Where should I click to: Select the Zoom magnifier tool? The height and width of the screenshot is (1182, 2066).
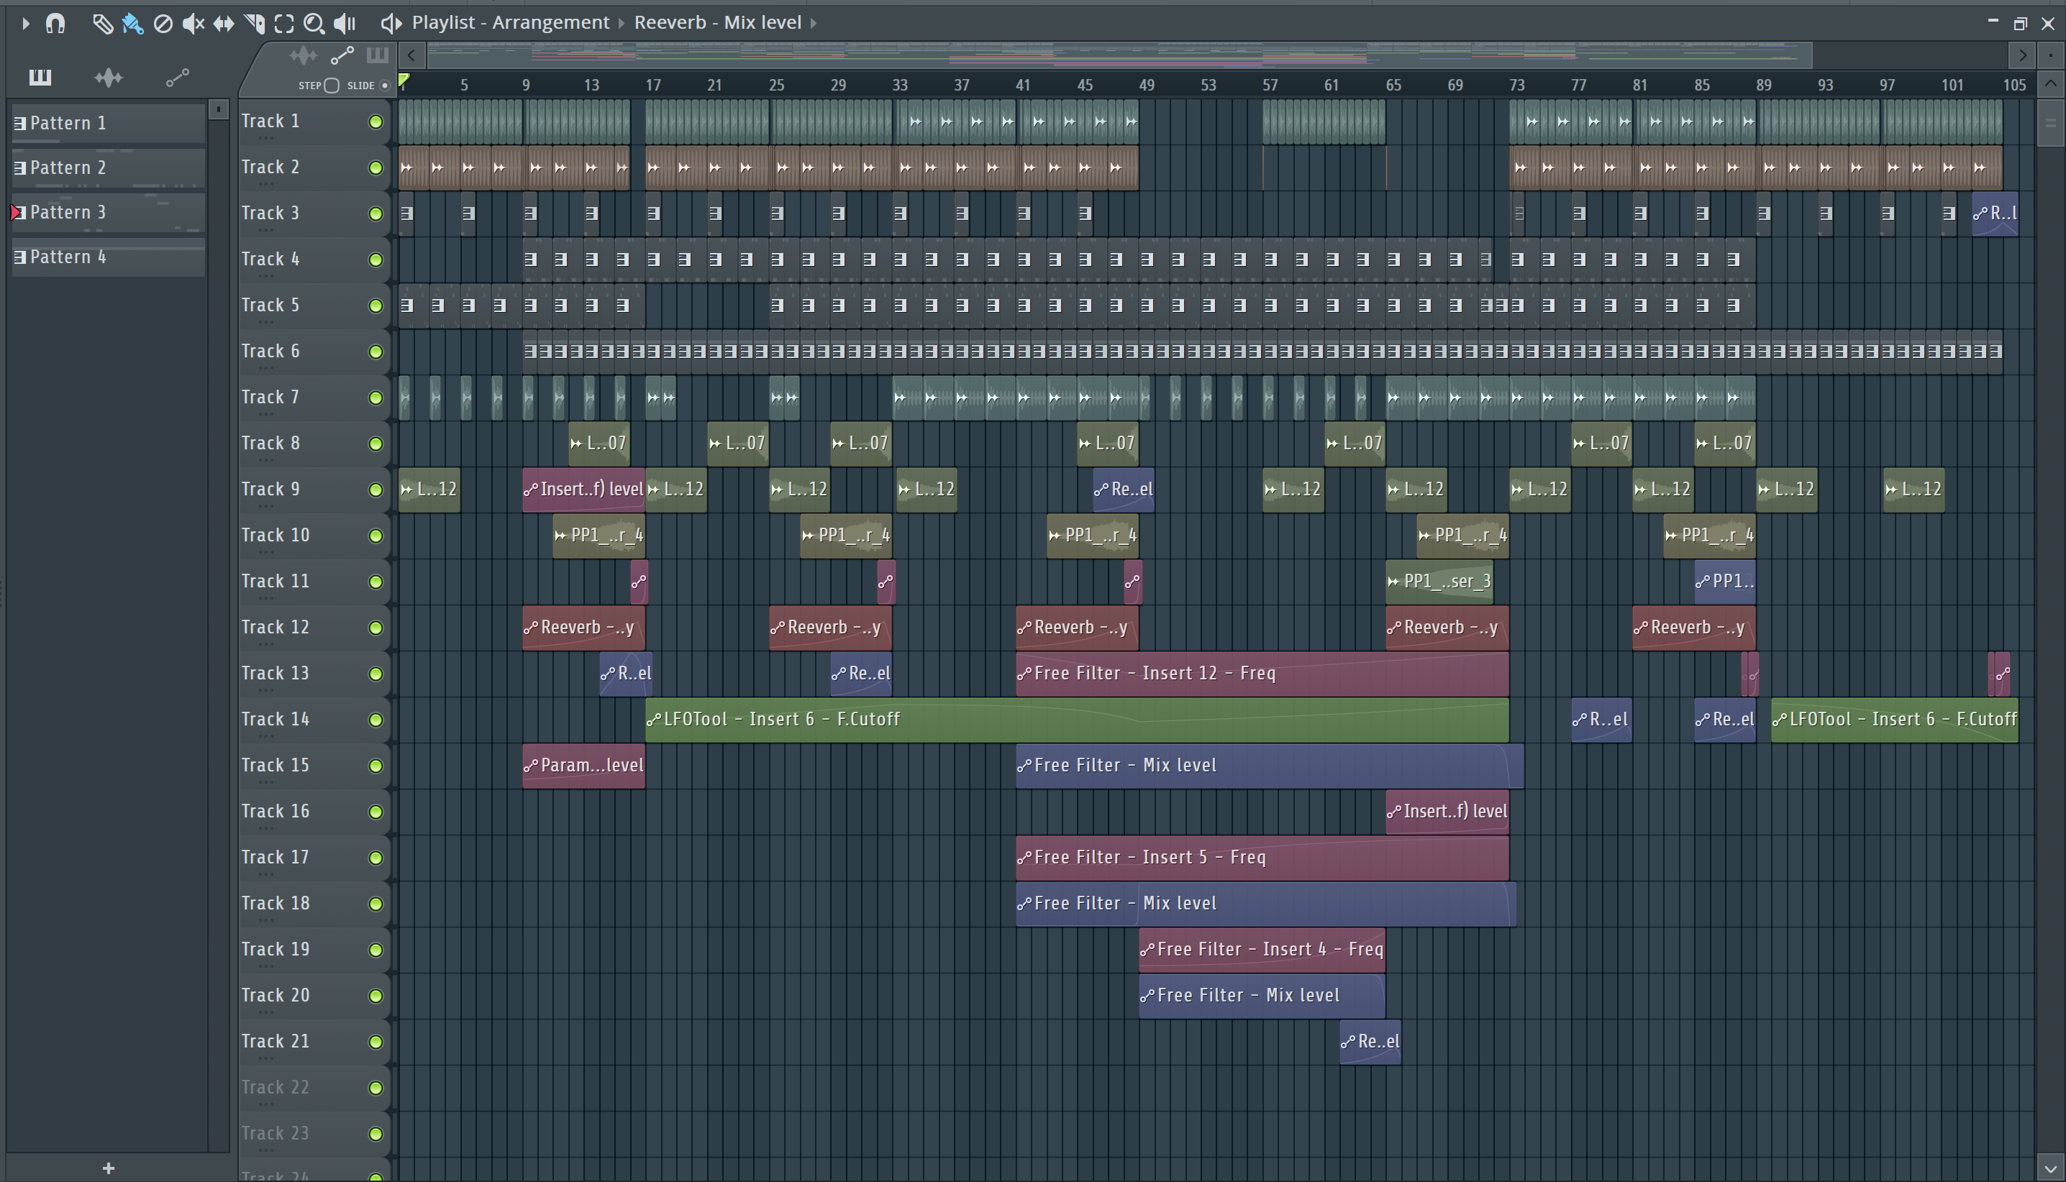[x=314, y=23]
